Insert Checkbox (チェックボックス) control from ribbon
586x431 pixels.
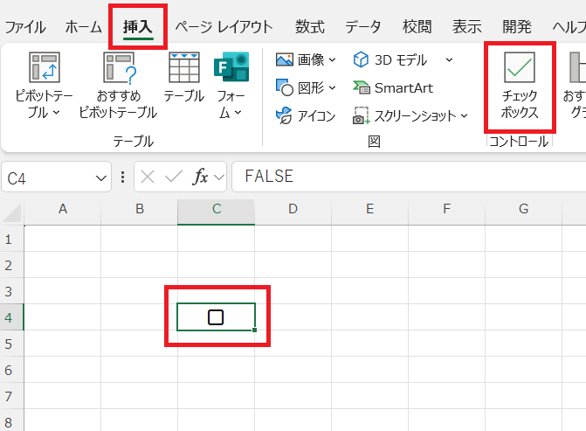pos(520,86)
